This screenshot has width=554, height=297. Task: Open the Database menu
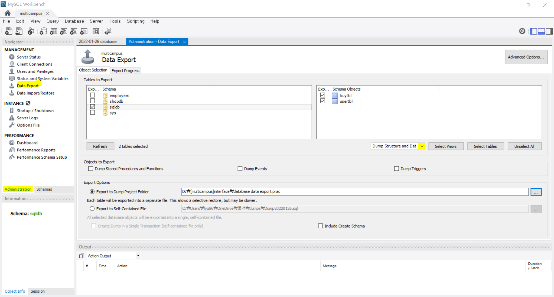74,21
